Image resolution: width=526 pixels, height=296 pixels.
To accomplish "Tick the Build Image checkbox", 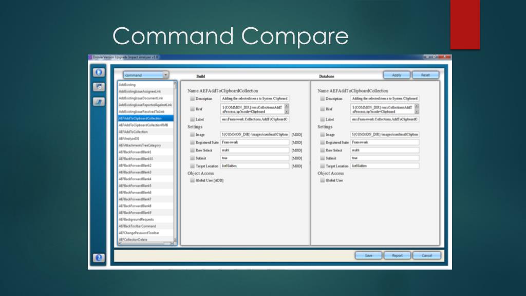I will (x=192, y=135).
